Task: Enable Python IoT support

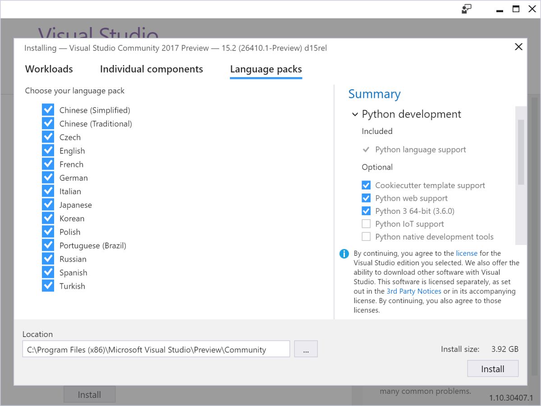Action: tap(366, 224)
